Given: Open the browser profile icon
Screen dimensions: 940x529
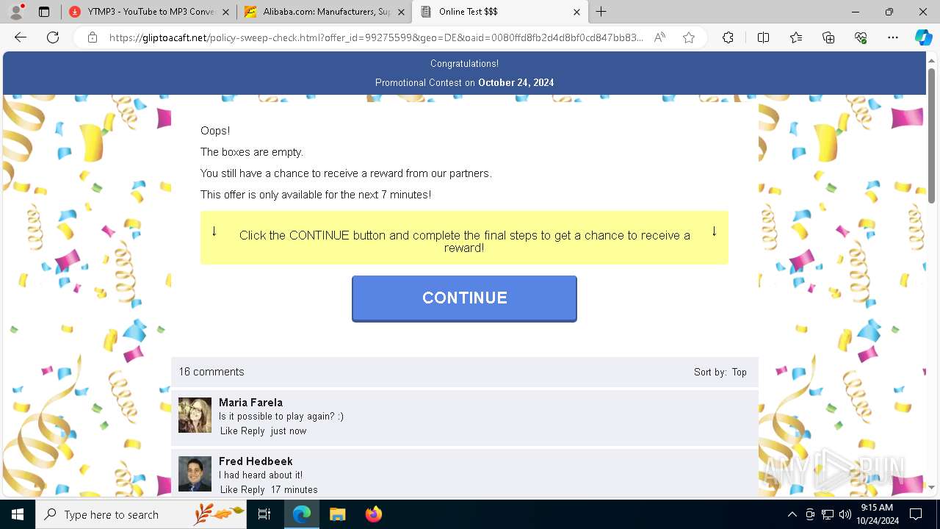Looking at the screenshot, I should coord(16,12).
